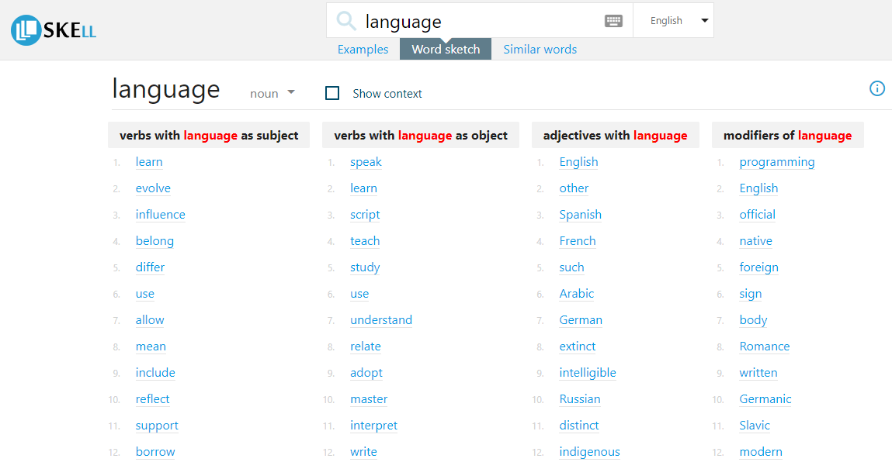Tick the Show context checkbox
The height and width of the screenshot is (469, 892).
click(x=332, y=93)
